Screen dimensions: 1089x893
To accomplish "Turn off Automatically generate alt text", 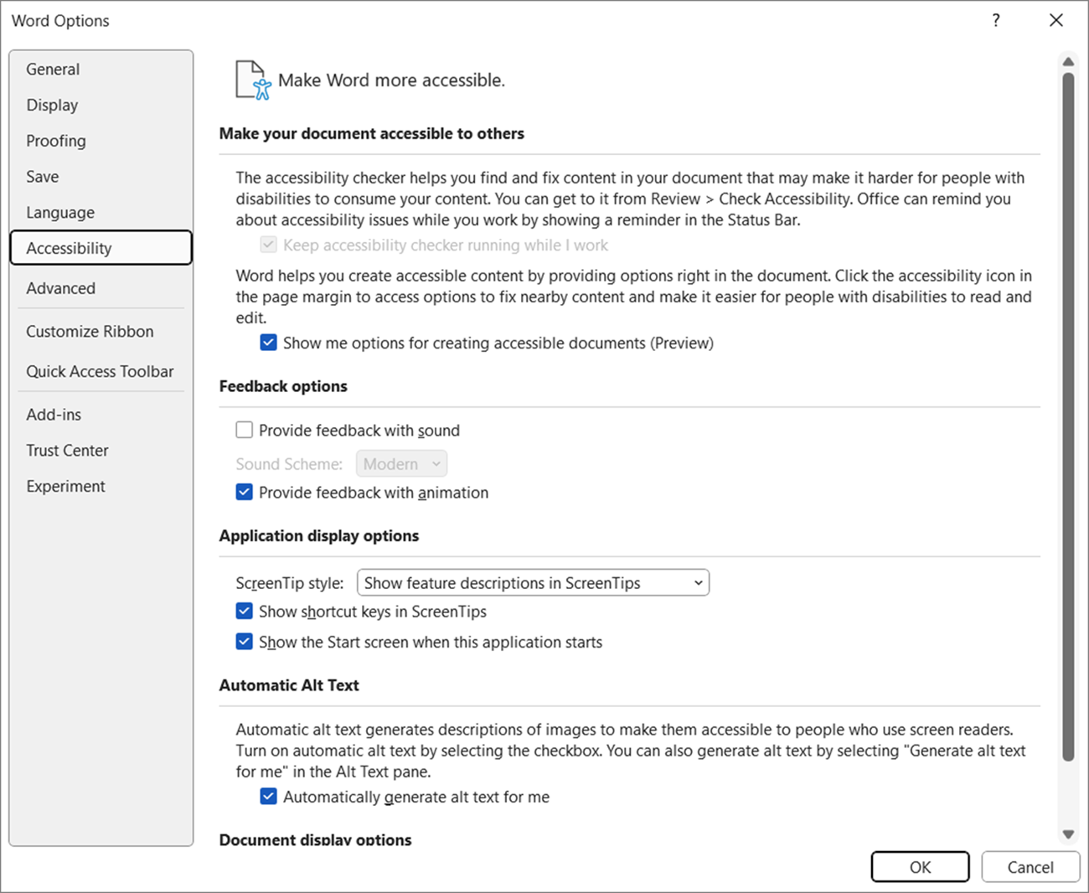I will click(x=268, y=796).
